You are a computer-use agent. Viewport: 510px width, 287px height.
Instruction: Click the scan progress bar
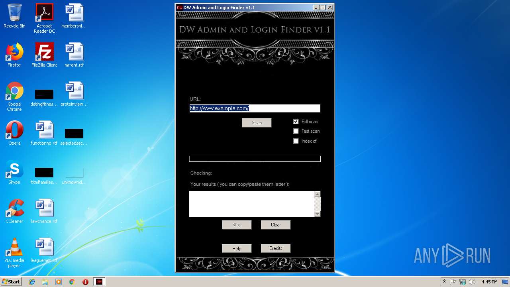click(x=255, y=159)
